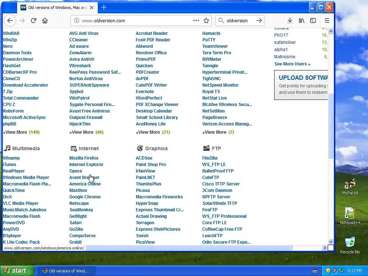Viewport: 368px width, 276px height.
Task: Open the FileZilla link
Action: [x=210, y=158]
